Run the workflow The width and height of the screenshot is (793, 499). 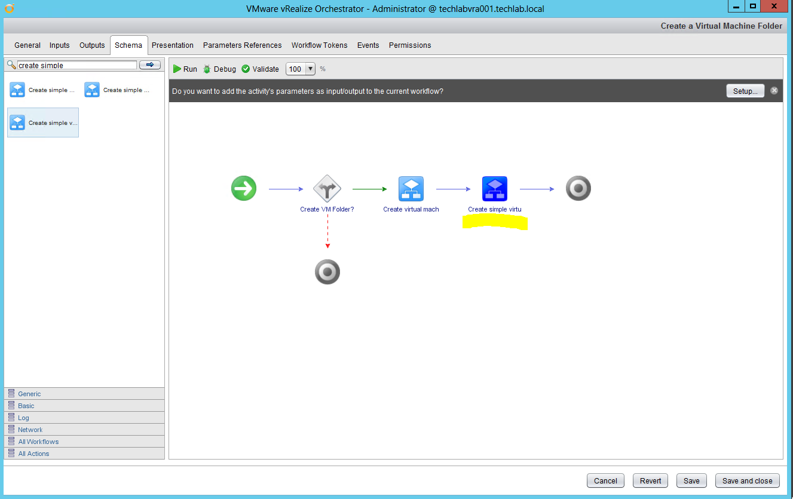[x=185, y=69]
